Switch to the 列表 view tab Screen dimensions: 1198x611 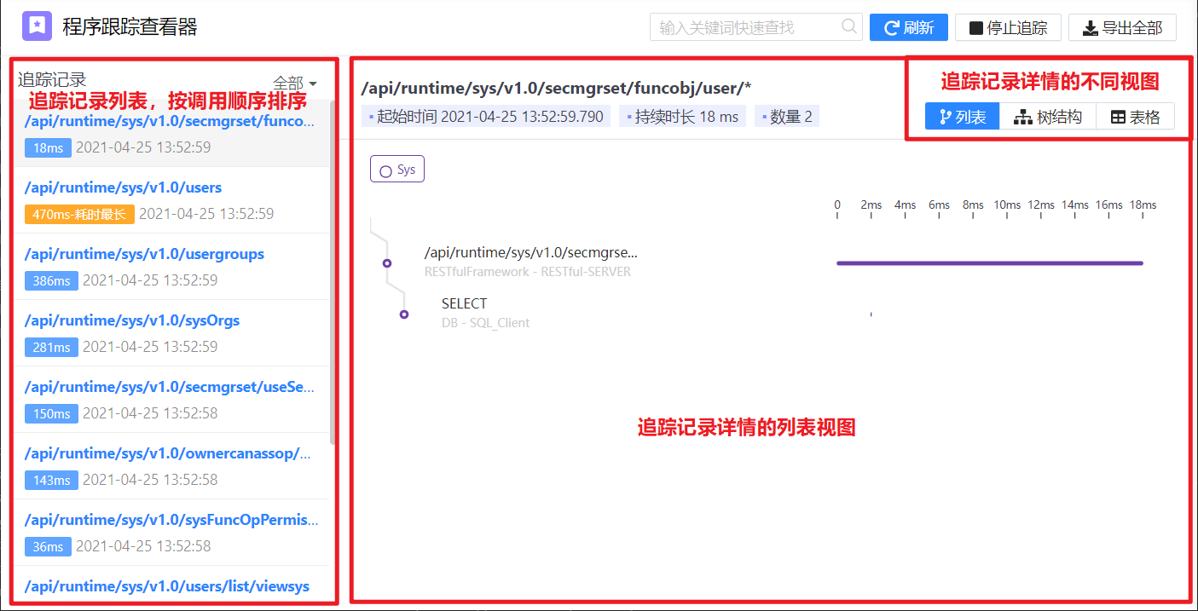963,117
